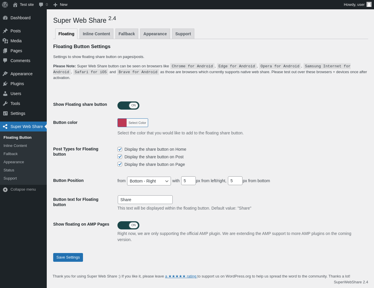374x288 pixels.
Task: Click the Button Position label
Action: (x=68, y=181)
